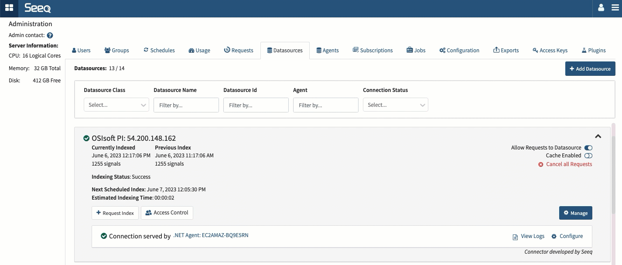
Task: Open the .NET Agent EC2AMAZ-BQ9E5RN link
Action: click(211, 235)
